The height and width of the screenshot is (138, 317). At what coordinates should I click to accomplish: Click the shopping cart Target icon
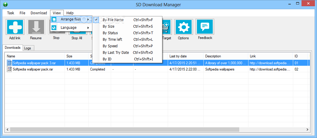coord(167,27)
